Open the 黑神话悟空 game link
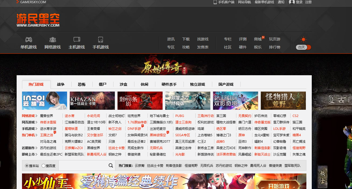This screenshot has width=352, height=189. (158, 135)
